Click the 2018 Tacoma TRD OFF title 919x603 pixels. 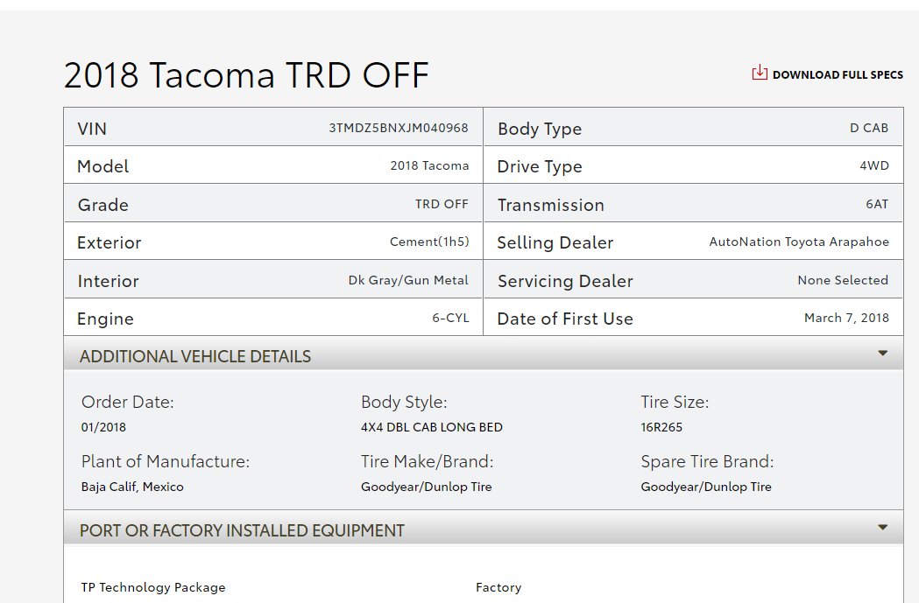tap(246, 76)
